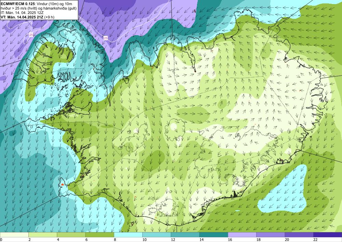342x242 pixels.
Task: Click the 6–8 m/s darker green legend swatch
Action: pyautogui.click(x=100, y=234)
